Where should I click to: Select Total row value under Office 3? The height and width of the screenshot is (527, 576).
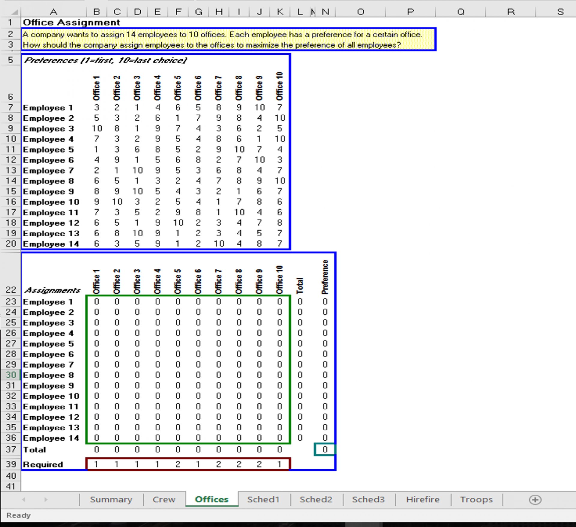pyautogui.click(x=137, y=450)
